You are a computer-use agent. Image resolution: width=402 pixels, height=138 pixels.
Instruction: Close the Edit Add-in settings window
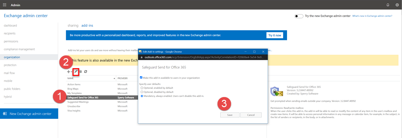coord(263,51)
